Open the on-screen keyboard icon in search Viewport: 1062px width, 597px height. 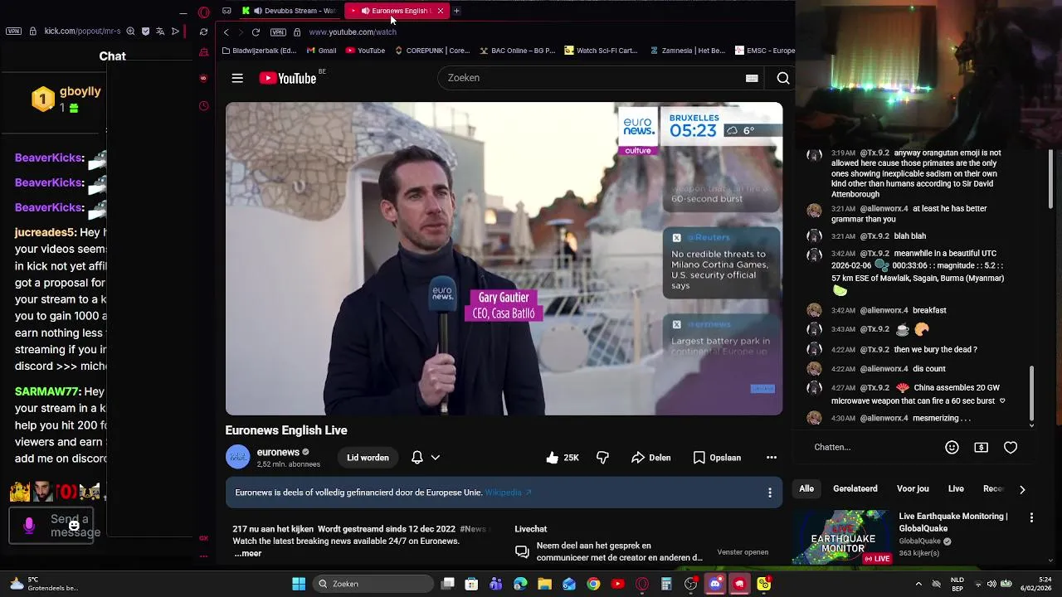752,78
